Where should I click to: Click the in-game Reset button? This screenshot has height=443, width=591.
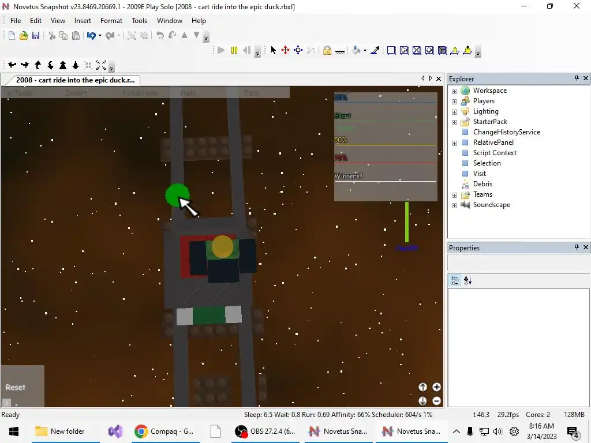pyautogui.click(x=16, y=387)
